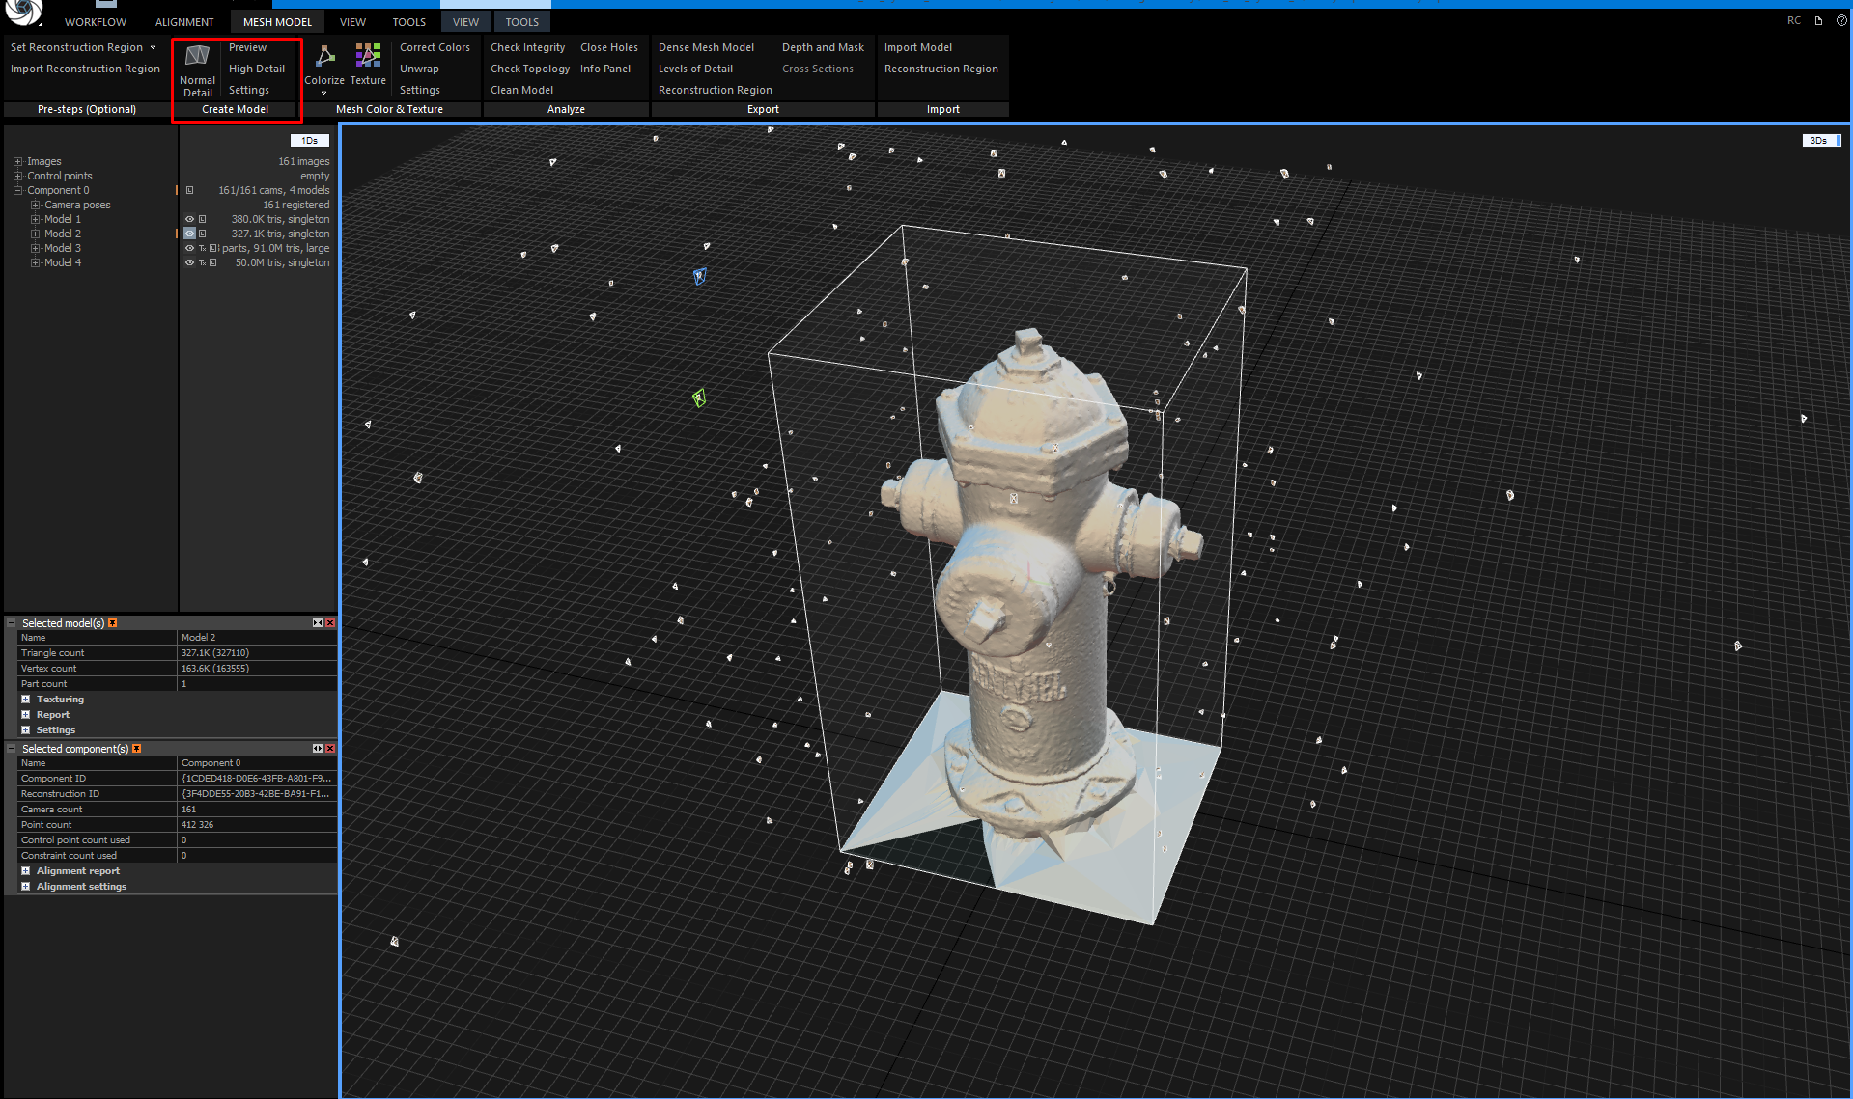The image size is (1853, 1099).
Task: Toggle visibility of Model 2
Action: 190,234
